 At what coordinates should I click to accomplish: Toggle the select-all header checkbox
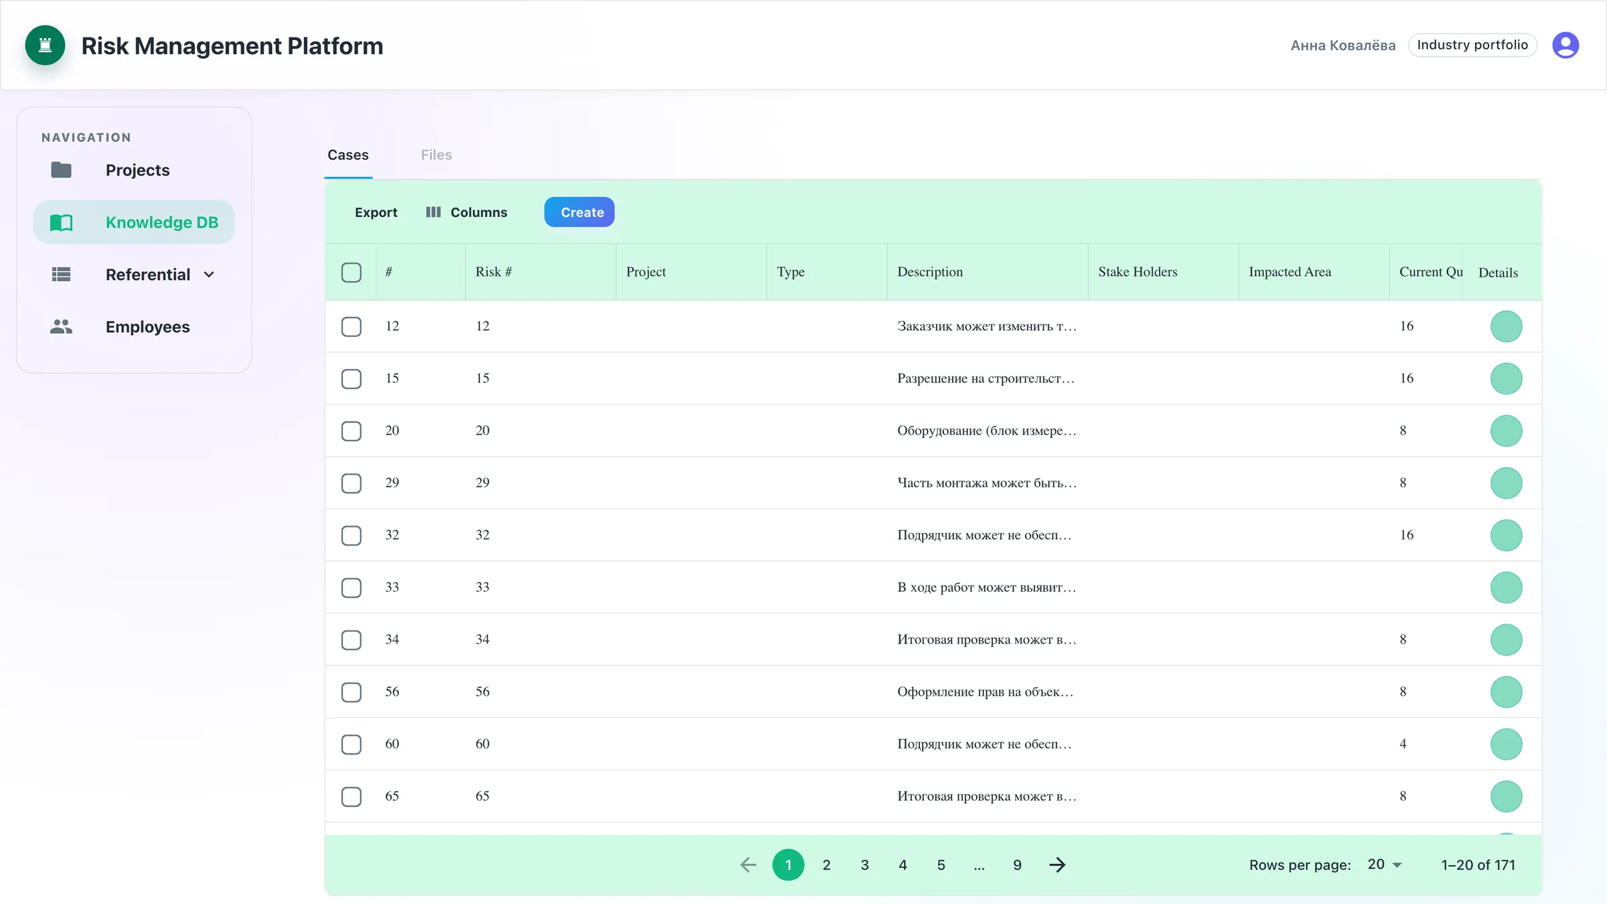pyautogui.click(x=352, y=273)
